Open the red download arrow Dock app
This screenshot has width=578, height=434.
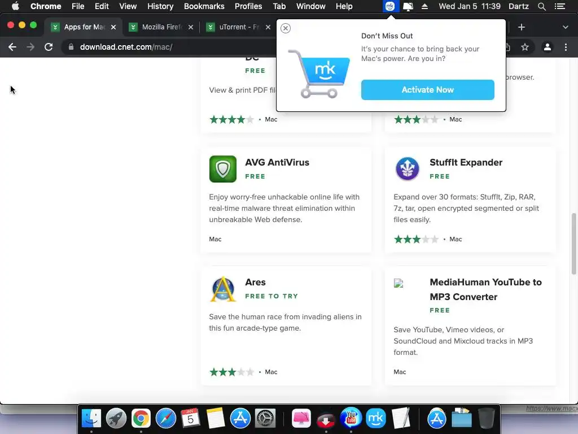(326, 419)
